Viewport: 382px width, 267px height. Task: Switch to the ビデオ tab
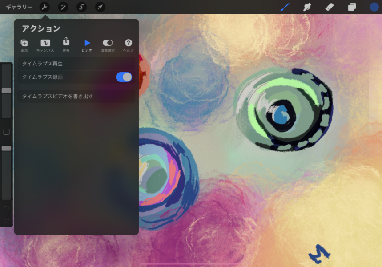(x=87, y=45)
